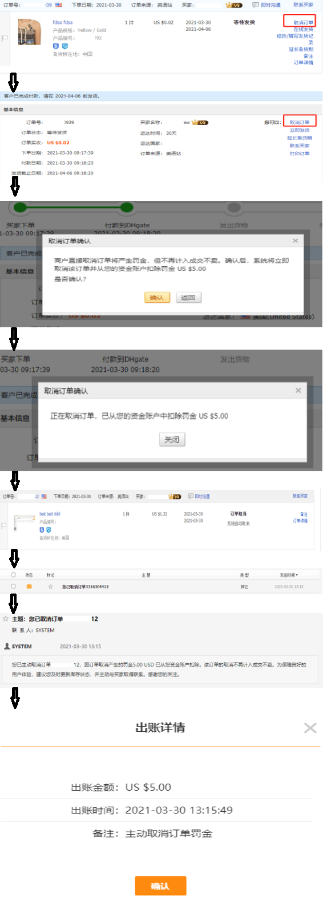Click the SYSTEM sender avatar icon
323x902 pixels.
7,646
